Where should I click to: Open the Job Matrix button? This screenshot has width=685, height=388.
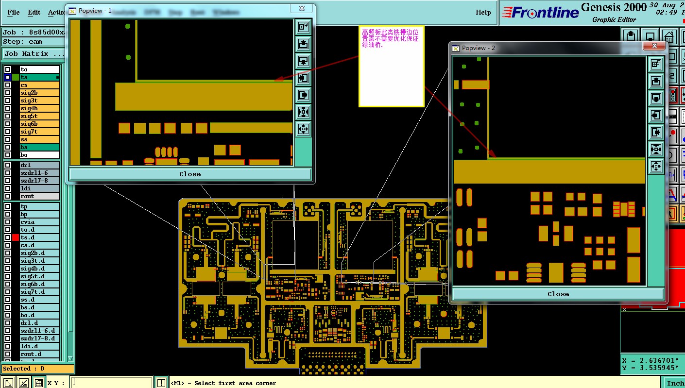(34, 53)
